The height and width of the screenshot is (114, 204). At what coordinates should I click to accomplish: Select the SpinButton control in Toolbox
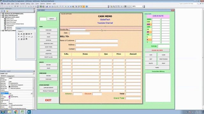click(x=21, y=39)
